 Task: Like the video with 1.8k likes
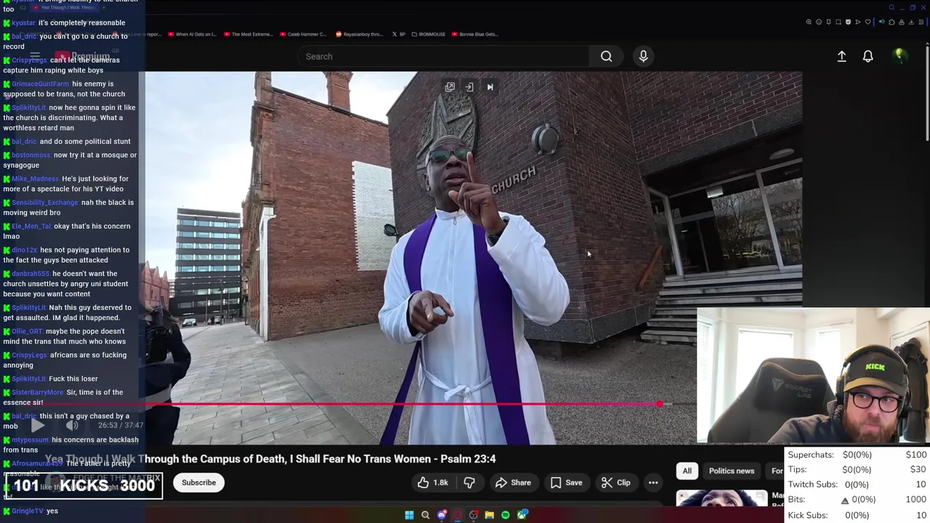point(432,482)
